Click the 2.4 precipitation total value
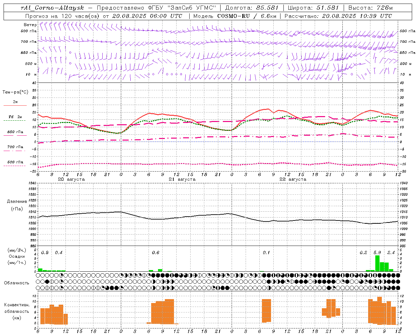This screenshot has width=417, height=334. point(391,253)
